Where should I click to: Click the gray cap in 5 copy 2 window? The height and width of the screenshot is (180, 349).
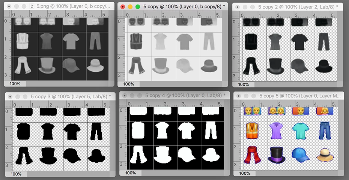pyautogui.click(x=299, y=66)
